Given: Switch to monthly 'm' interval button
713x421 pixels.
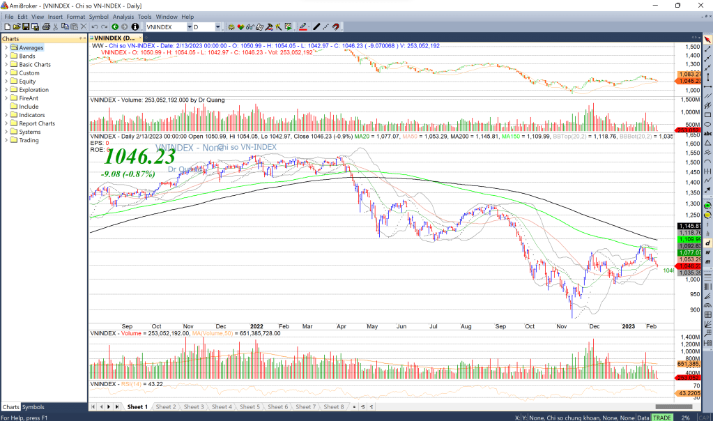Looking at the screenshot, I should pos(707,261).
